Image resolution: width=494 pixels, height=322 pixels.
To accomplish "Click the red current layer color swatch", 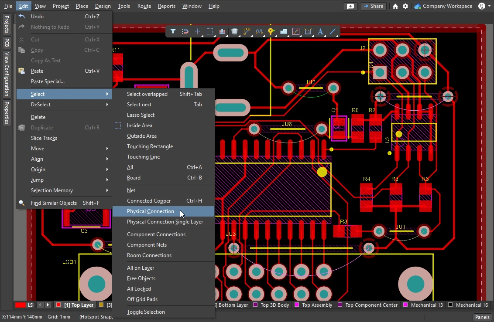I will pos(20,305).
